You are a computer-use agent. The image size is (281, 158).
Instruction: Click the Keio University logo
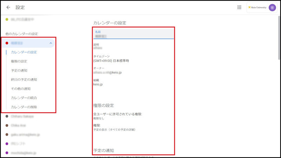257,7
